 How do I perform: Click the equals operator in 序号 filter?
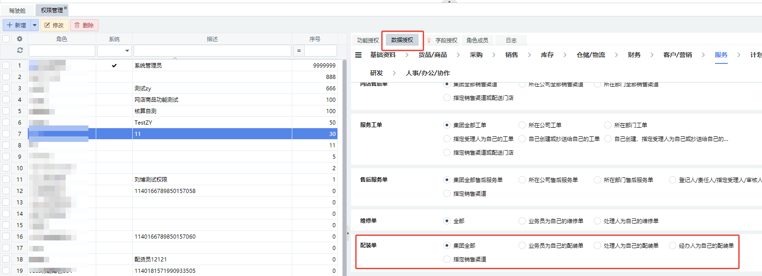coord(299,51)
